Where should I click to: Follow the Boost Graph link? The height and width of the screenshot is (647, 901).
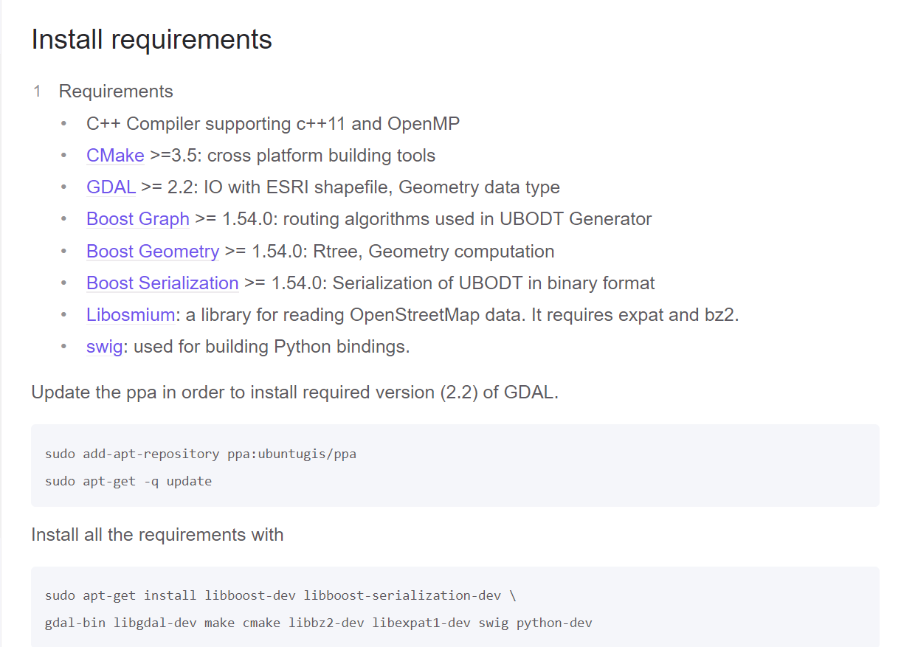click(x=138, y=219)
